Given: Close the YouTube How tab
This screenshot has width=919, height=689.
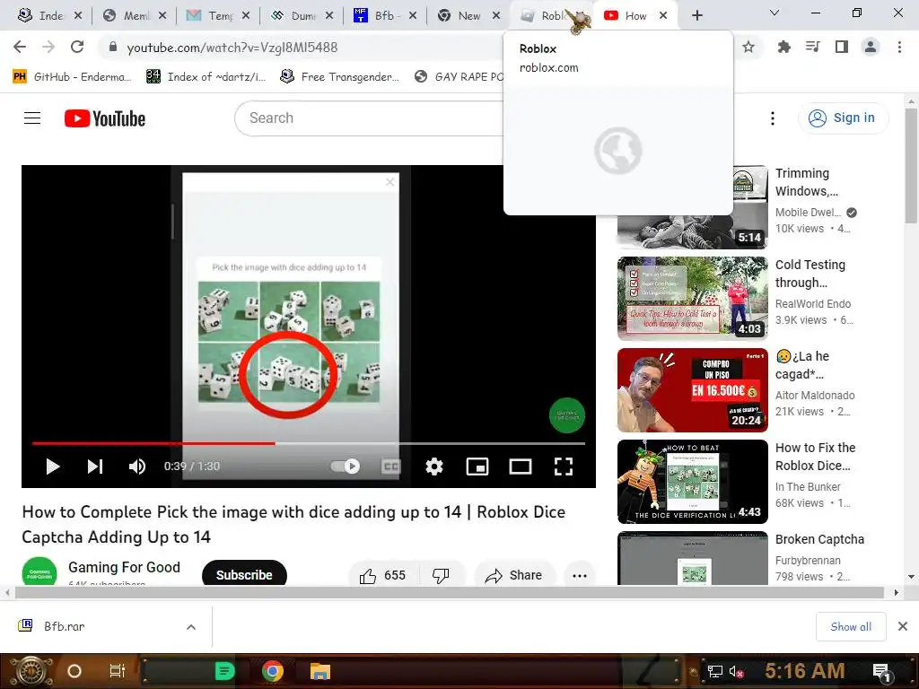Looking at the screenshot, I should (663, 16).
